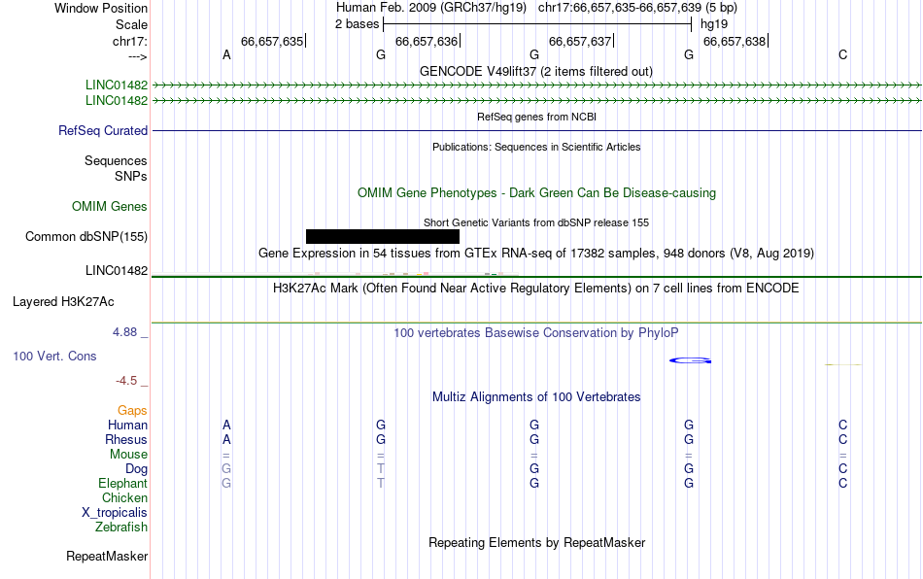Click the 4.88 upper conservation scale value
Viewport: 923px width, 579px height.
click(x=124, y=332)
